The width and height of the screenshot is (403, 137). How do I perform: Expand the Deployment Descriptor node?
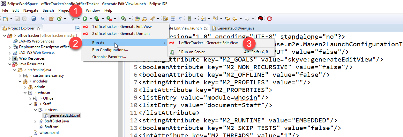pos(10,47)
